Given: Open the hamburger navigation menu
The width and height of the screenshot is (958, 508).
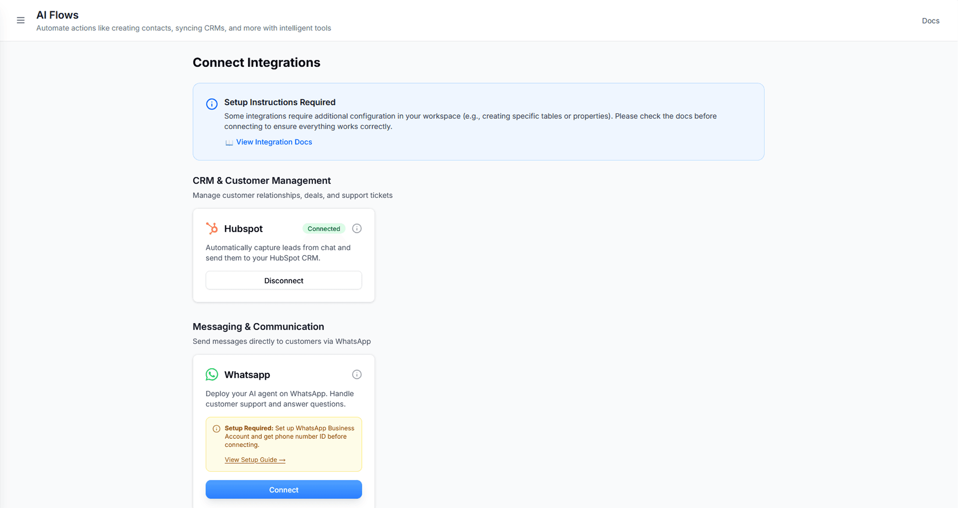Looking at the screenshot, I should coord(20,20).
